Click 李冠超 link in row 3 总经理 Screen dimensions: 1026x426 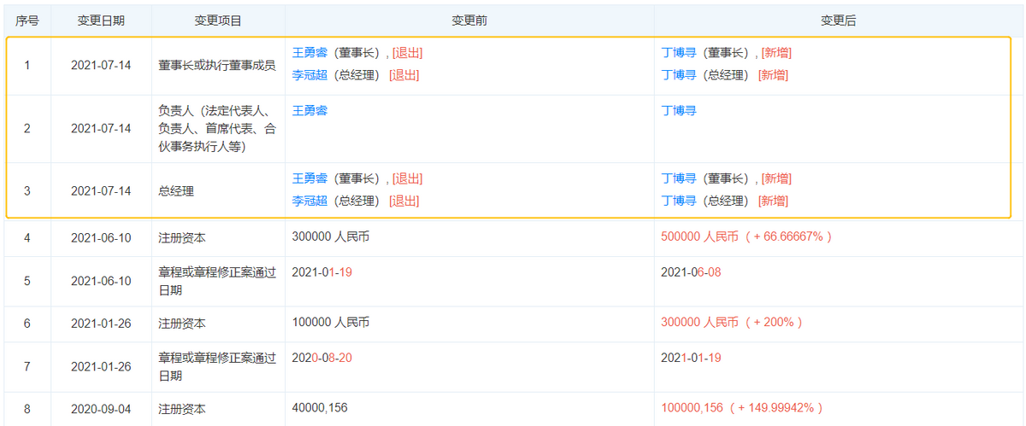point(310,201)
